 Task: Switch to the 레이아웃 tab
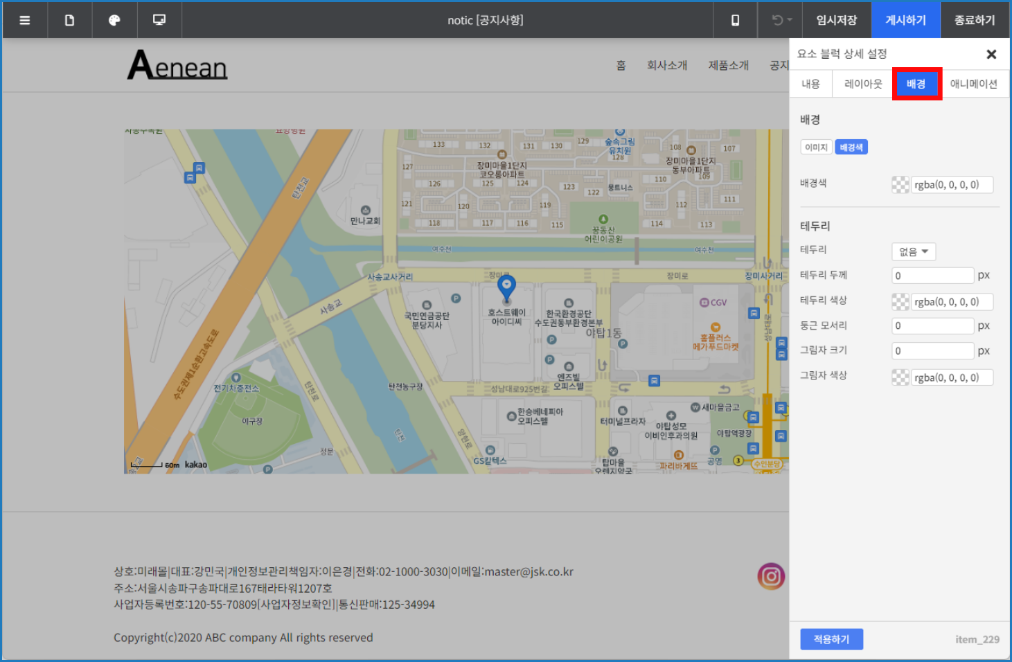[863, 84]
